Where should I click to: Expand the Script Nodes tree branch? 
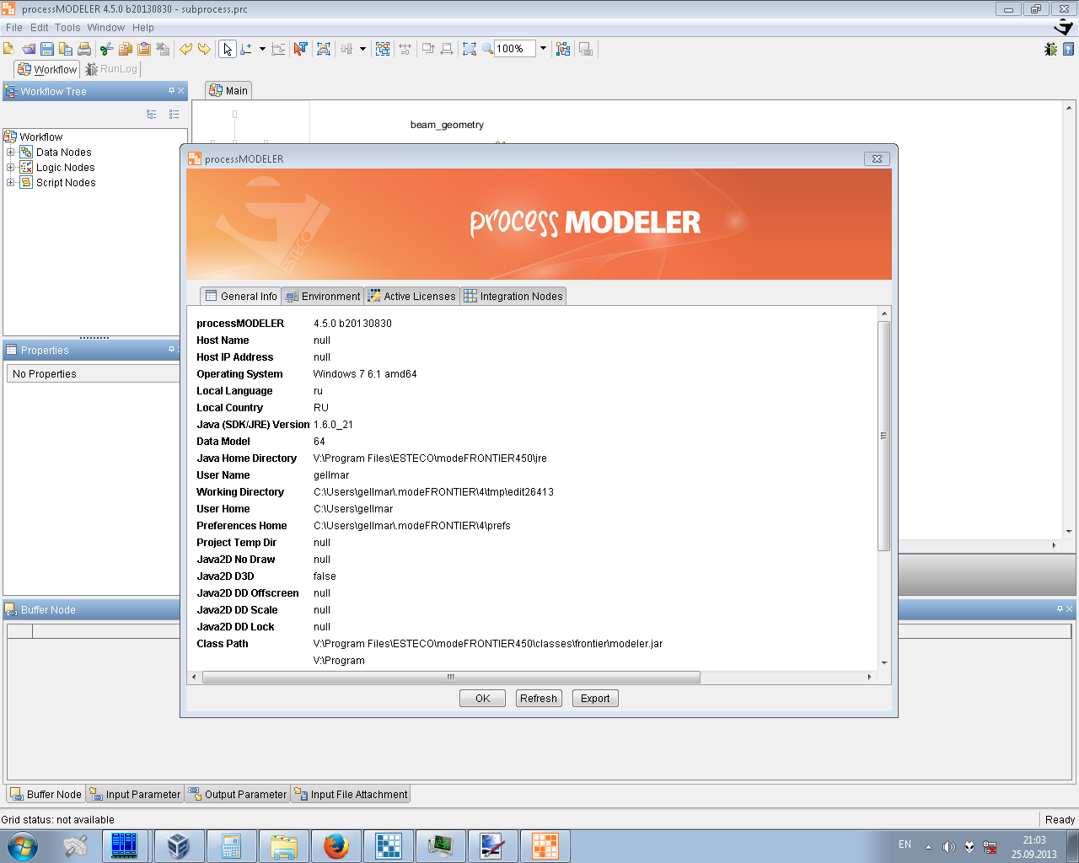(10, 183)
